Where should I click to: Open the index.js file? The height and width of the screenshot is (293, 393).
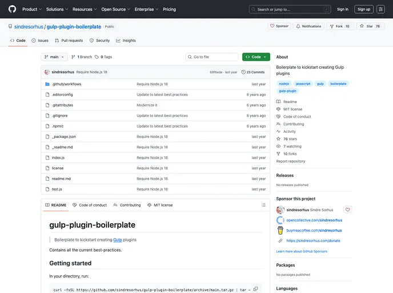point(58,158)
